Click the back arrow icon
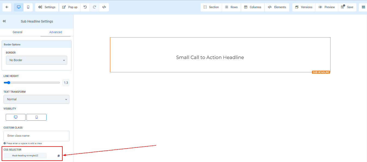The width and height of the screenshot is (367, 162). (7, 7)
